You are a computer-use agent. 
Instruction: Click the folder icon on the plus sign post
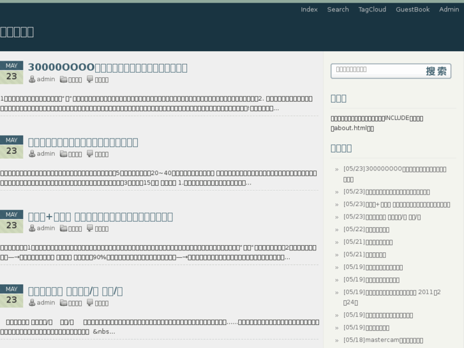[x=63, y=228]
